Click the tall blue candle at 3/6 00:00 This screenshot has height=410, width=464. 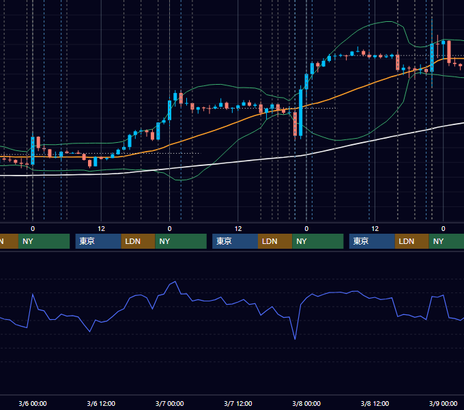click(33, 150)
